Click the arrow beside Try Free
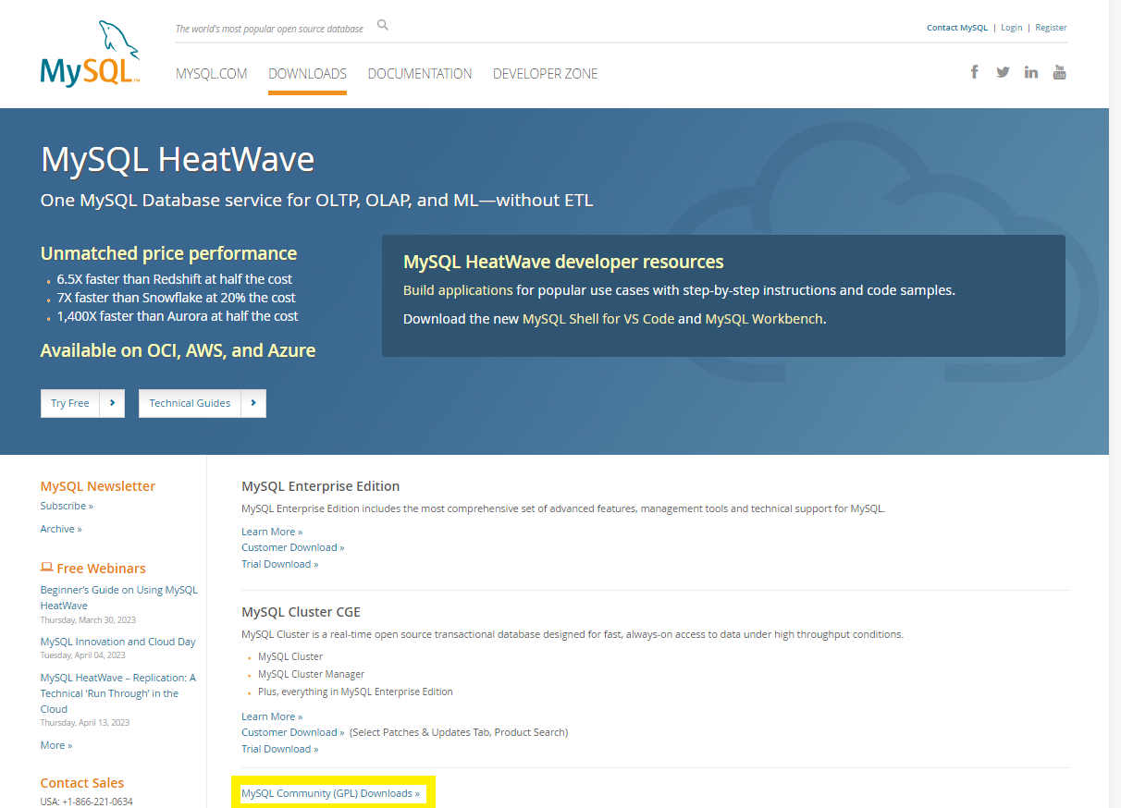Viewport: 1121px width, 808px height. [112, 403]
